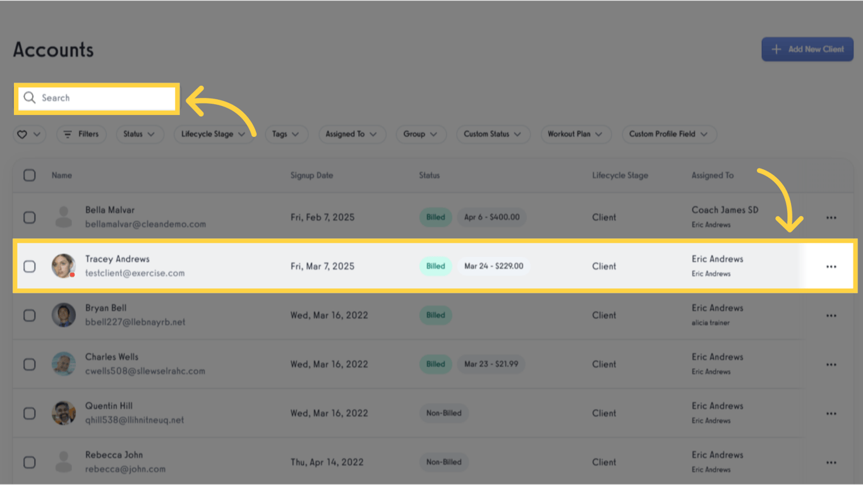This screenshot has width=863, height=485.
Task: Open the ellipsis menu for Rebecca John
Action: [831, 462]
